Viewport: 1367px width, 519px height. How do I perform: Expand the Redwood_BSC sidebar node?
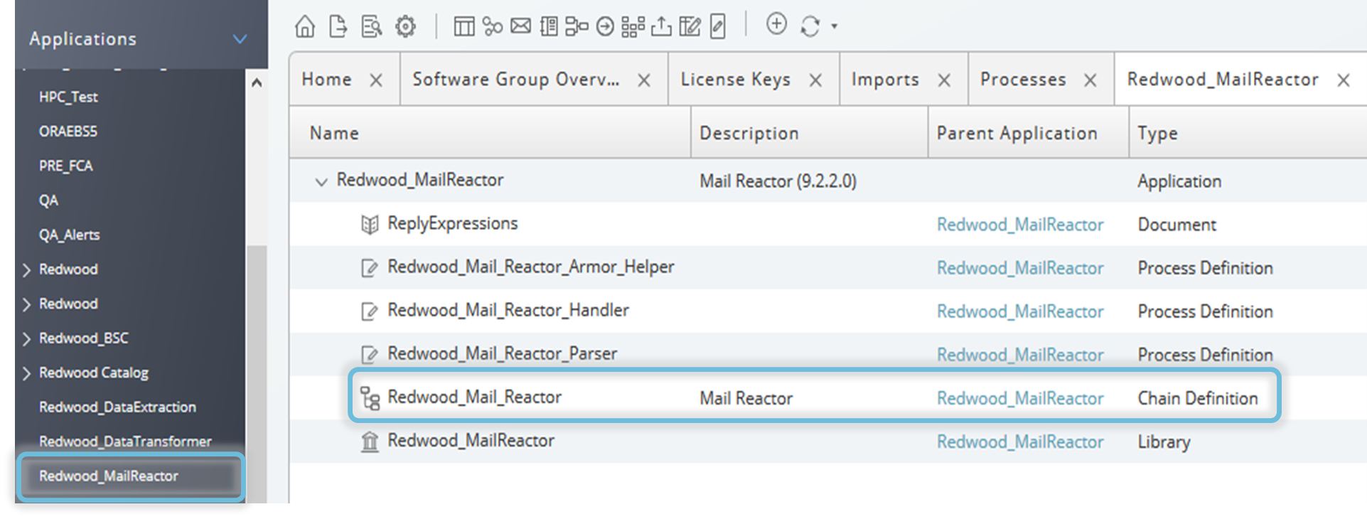pos(26,339)
